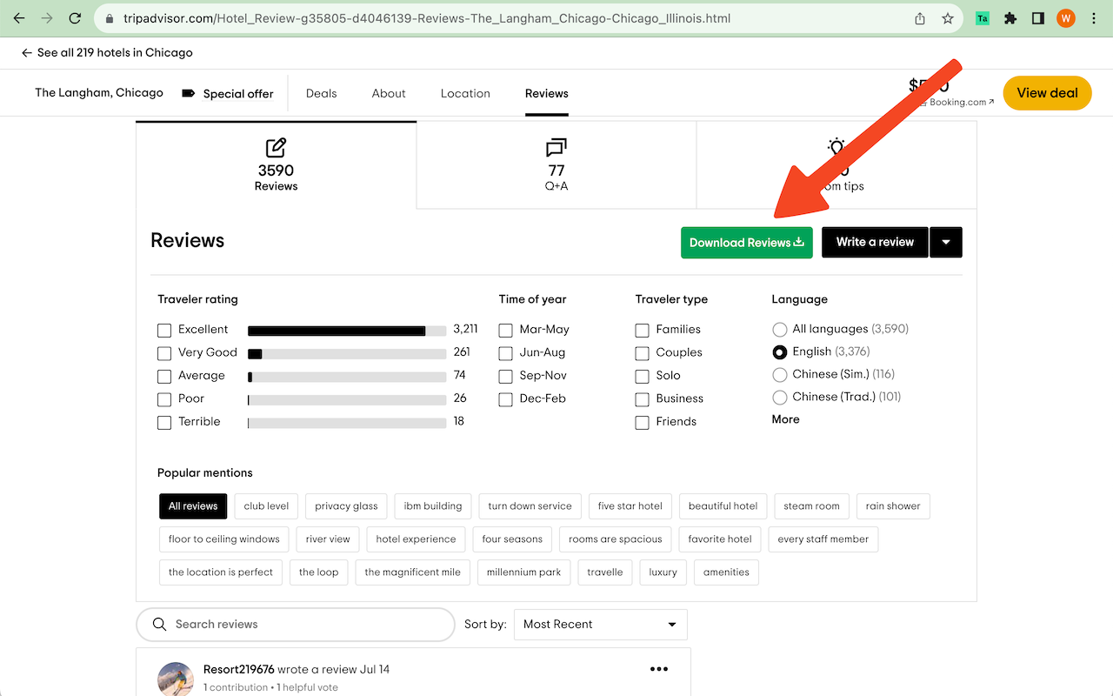Bookmark page with star icon
This screenshot has width=1113, height=696.
click(x=948, y=18)
